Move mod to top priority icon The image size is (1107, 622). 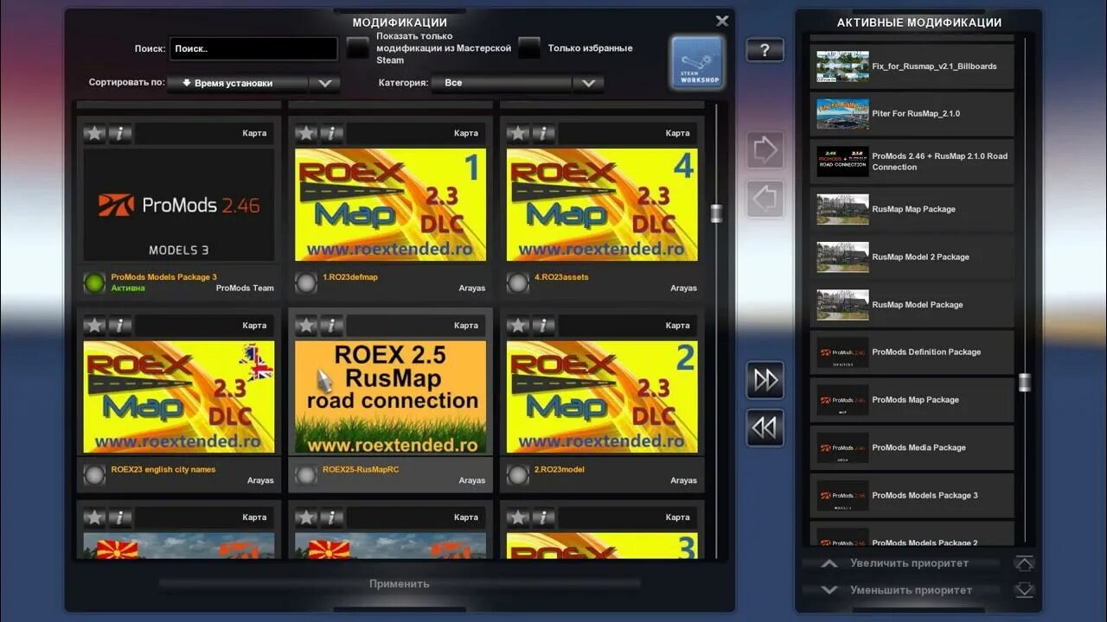click(1024, 563)
